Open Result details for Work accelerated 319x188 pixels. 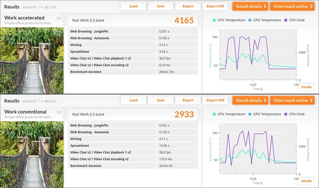[x=250, y=6]
